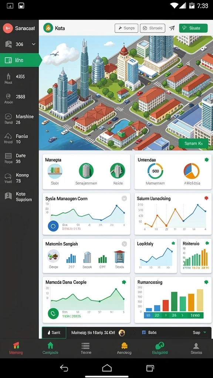Tap the blue circle icon in Sysia Managen Corn
Screen dimensions: 213x378
click(53, 226)
